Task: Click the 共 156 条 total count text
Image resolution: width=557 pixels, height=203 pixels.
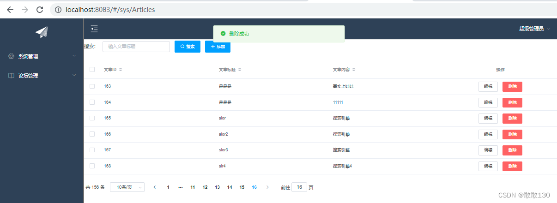Action: click(x=95, y=187)
